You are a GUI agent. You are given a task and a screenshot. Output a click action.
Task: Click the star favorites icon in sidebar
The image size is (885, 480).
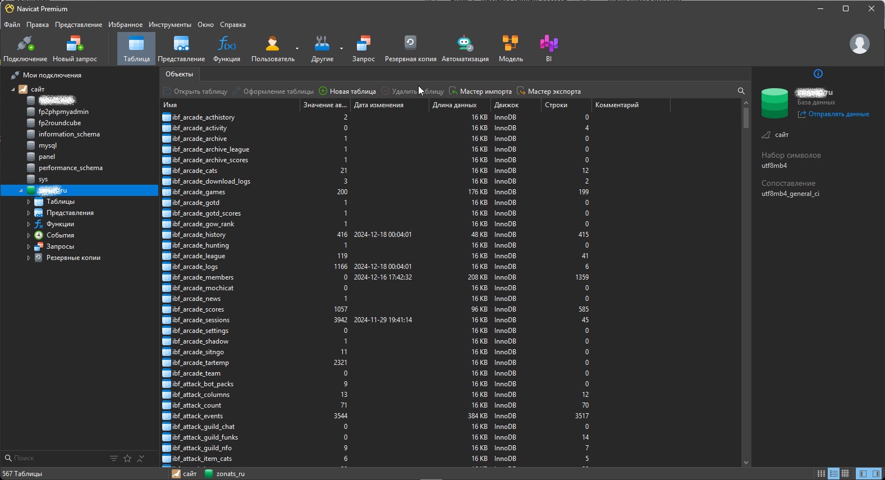127,459
